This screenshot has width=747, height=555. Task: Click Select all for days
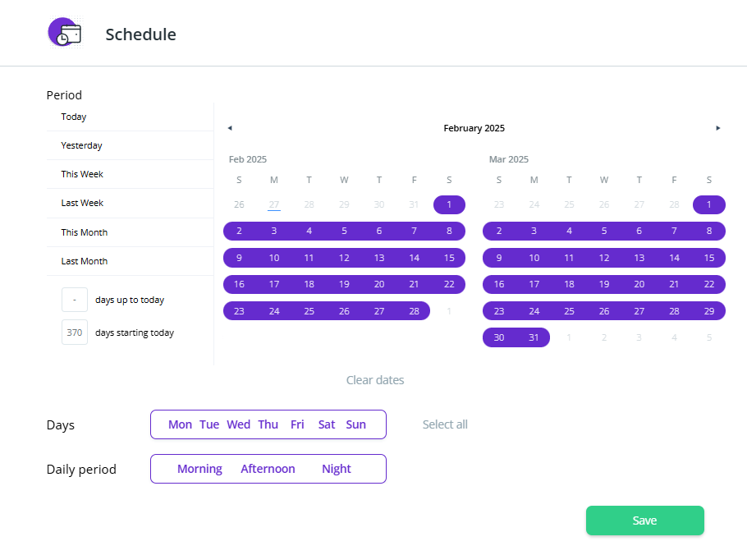click(x=445, y=424)
